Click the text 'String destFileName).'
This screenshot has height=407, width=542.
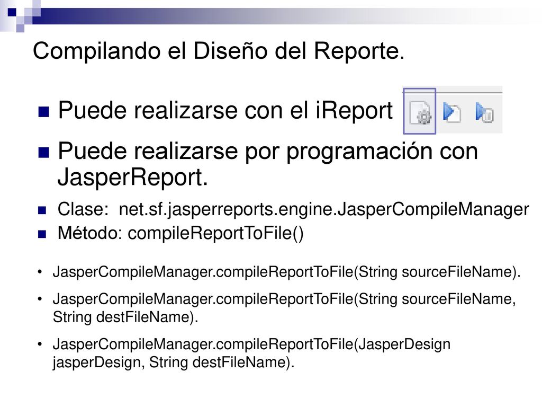[125, 317]
